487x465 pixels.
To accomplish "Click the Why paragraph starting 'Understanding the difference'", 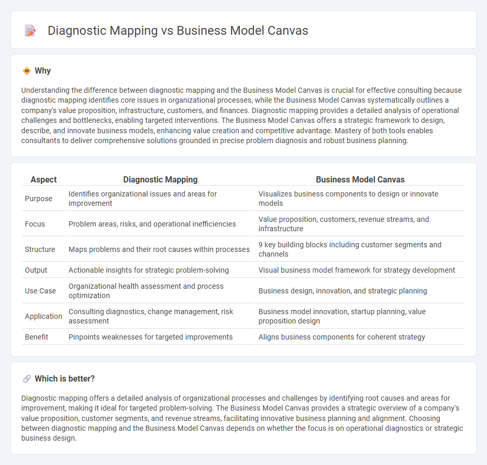I will point(241,115).
